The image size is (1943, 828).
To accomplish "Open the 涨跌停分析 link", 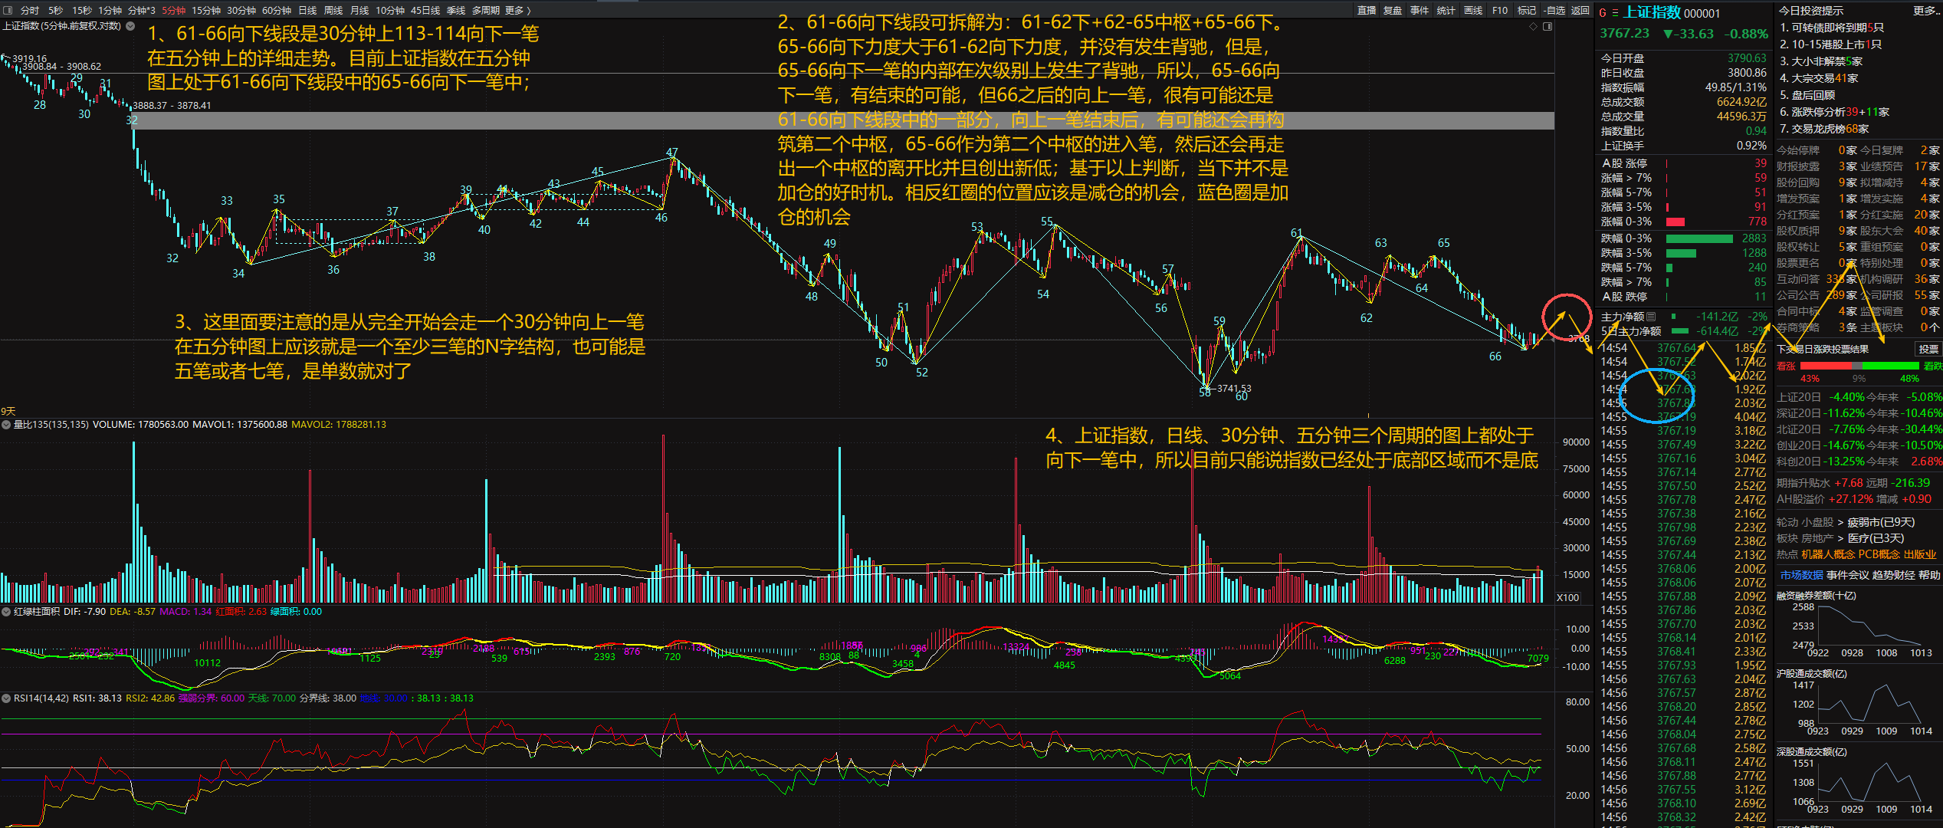I will [1835, 112].
